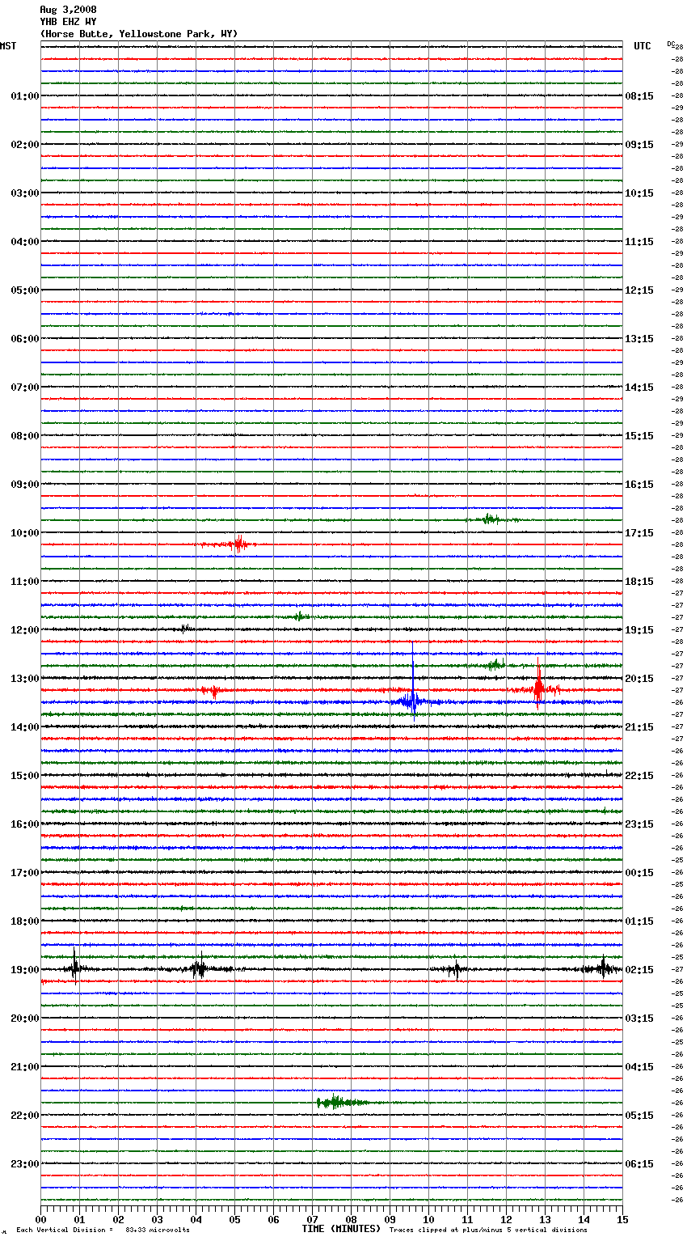
Task: Click the '10:00' MST time label
Action: click(24, 533)
